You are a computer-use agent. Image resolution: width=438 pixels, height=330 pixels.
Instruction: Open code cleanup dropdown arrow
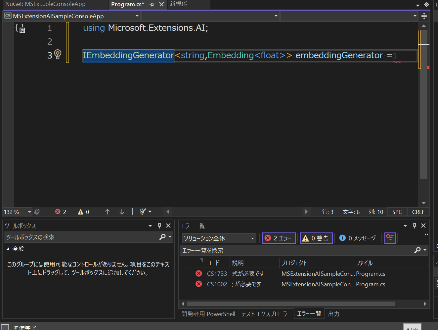(150, 212)
